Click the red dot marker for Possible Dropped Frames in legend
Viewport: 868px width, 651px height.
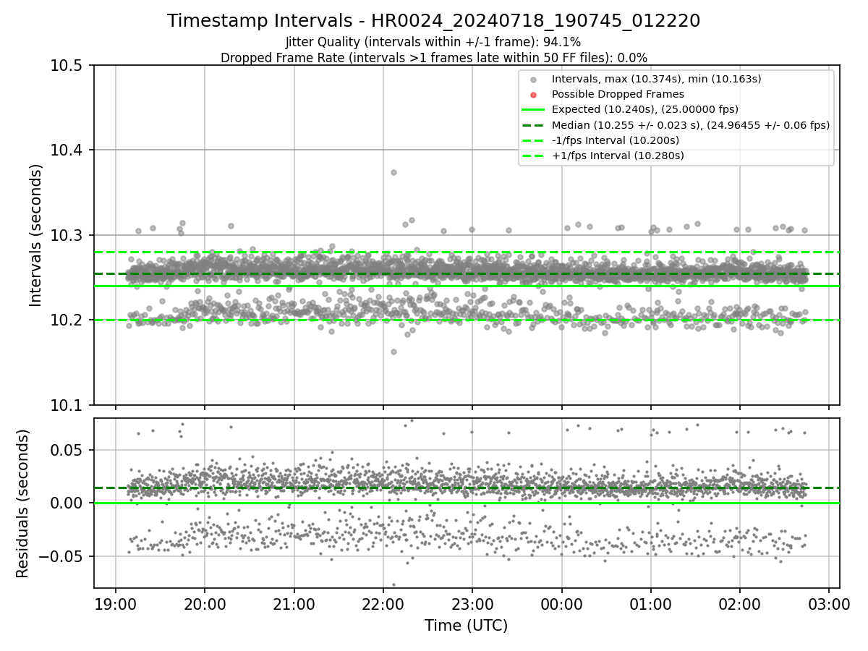pos(533,95)
